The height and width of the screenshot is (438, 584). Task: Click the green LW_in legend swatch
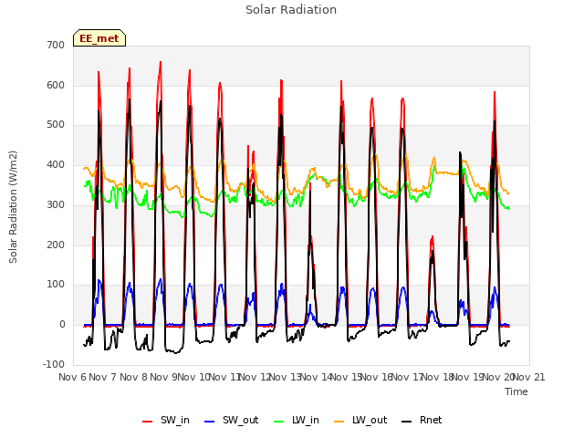click(279, 422)
